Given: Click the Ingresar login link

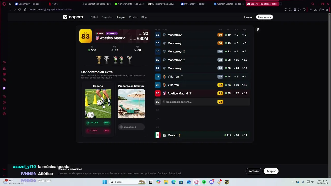Looking at the screenshot, I should coord(248,17).
